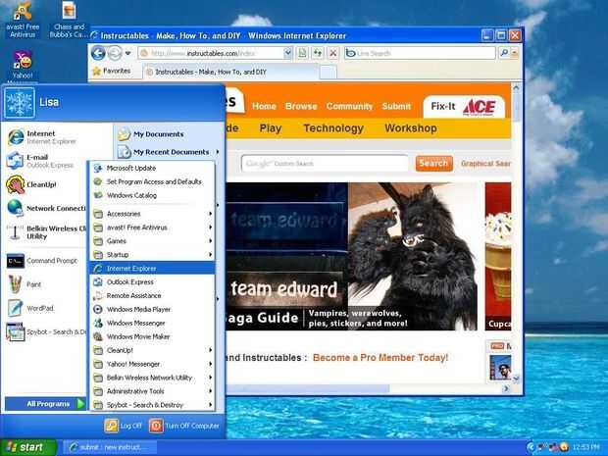The height and width of the screenshot is (456, 608).
Task: Click Turn Off Computer button
Action: pyautogui.click(x=184, y=426)
